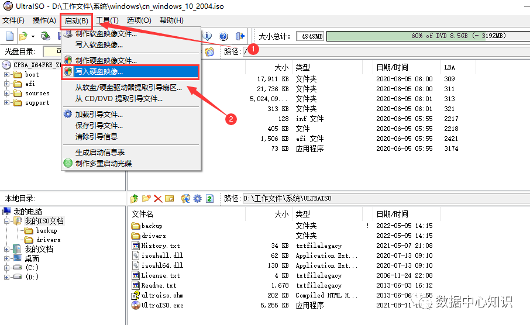The image size is (530, 325).
Task: Click the History.txt file icon
Action: 136,246
